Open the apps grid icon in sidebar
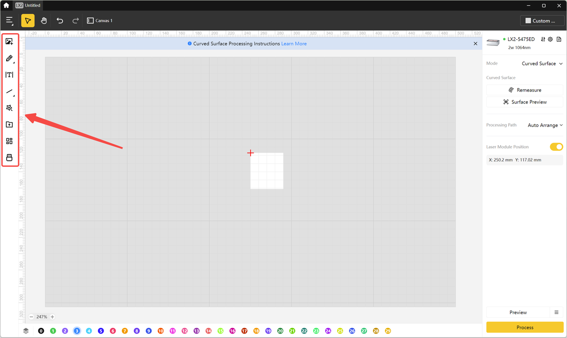The height and width of the screenshot is (338, 567). (x=9, y=141)
